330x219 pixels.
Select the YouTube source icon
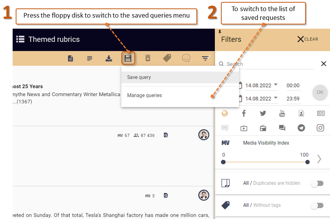(282, 114)
